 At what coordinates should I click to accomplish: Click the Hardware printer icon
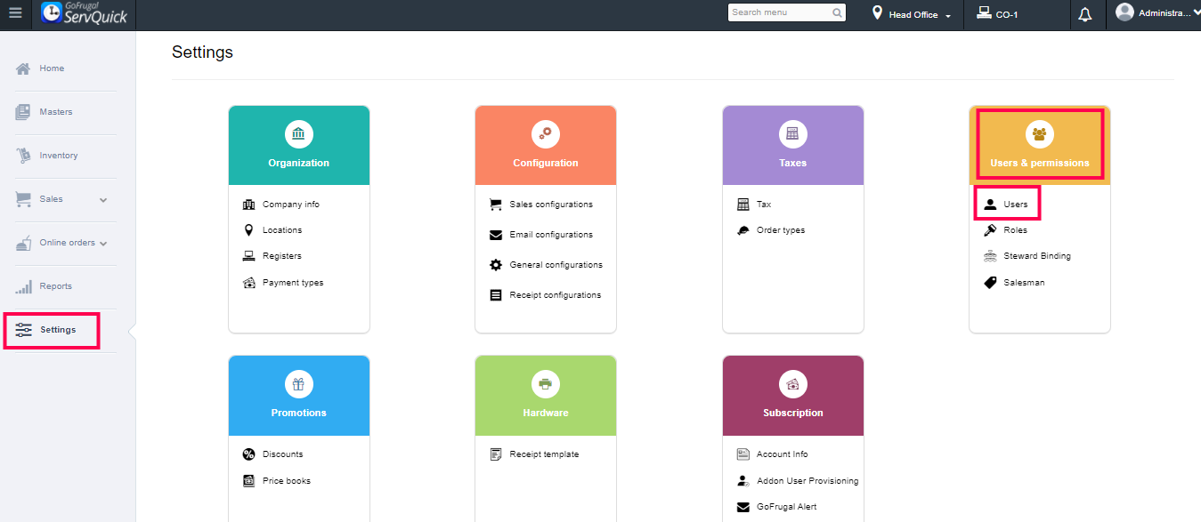tap(545, 384)
